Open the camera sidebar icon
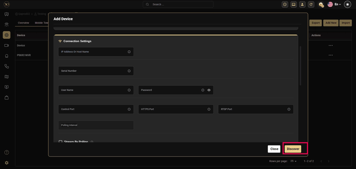 (7, 45)
